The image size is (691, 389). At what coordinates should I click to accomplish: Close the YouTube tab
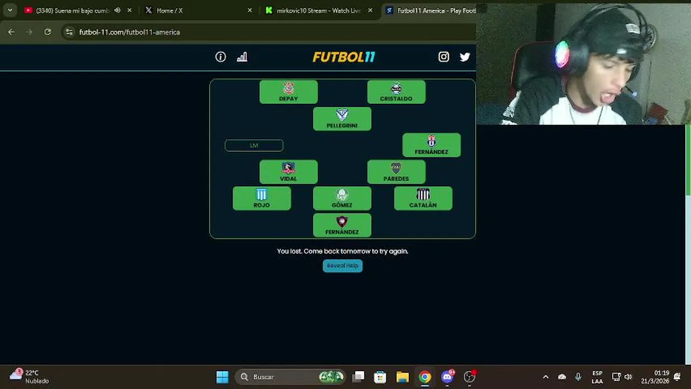pos(129,10)
